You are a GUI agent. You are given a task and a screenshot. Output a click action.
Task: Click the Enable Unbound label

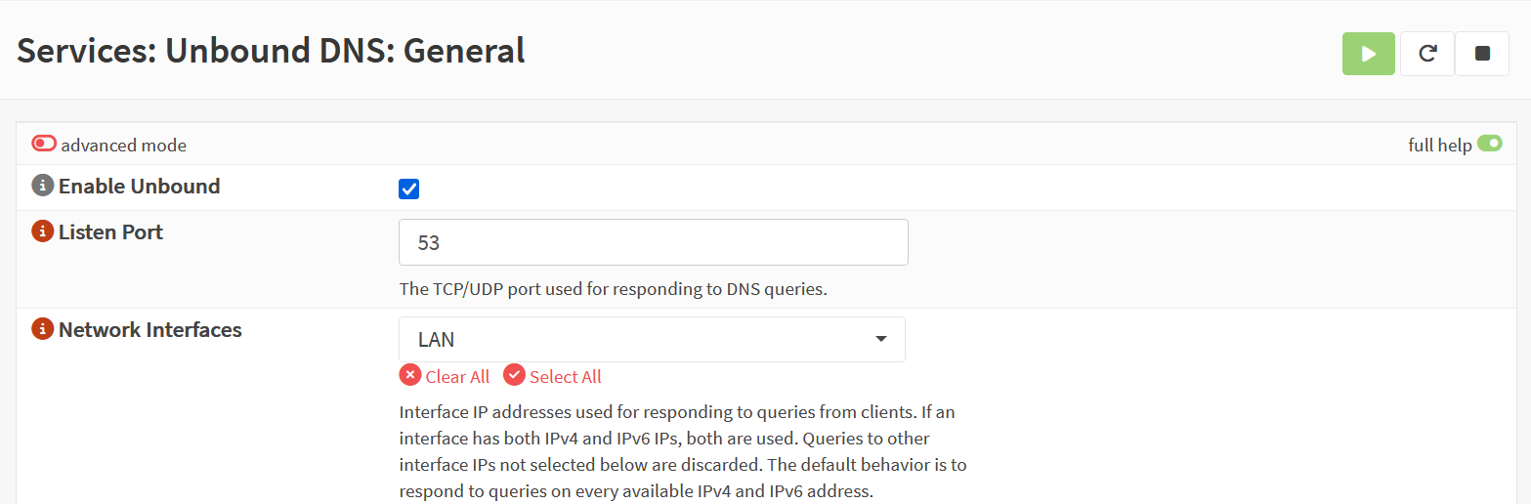coord(139,186)
